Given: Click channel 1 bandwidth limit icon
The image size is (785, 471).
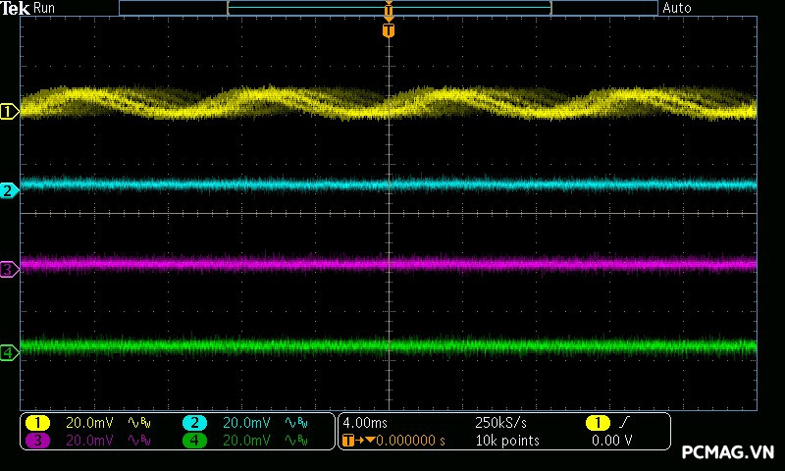Looking at the screenshot, I should (140, 423).
